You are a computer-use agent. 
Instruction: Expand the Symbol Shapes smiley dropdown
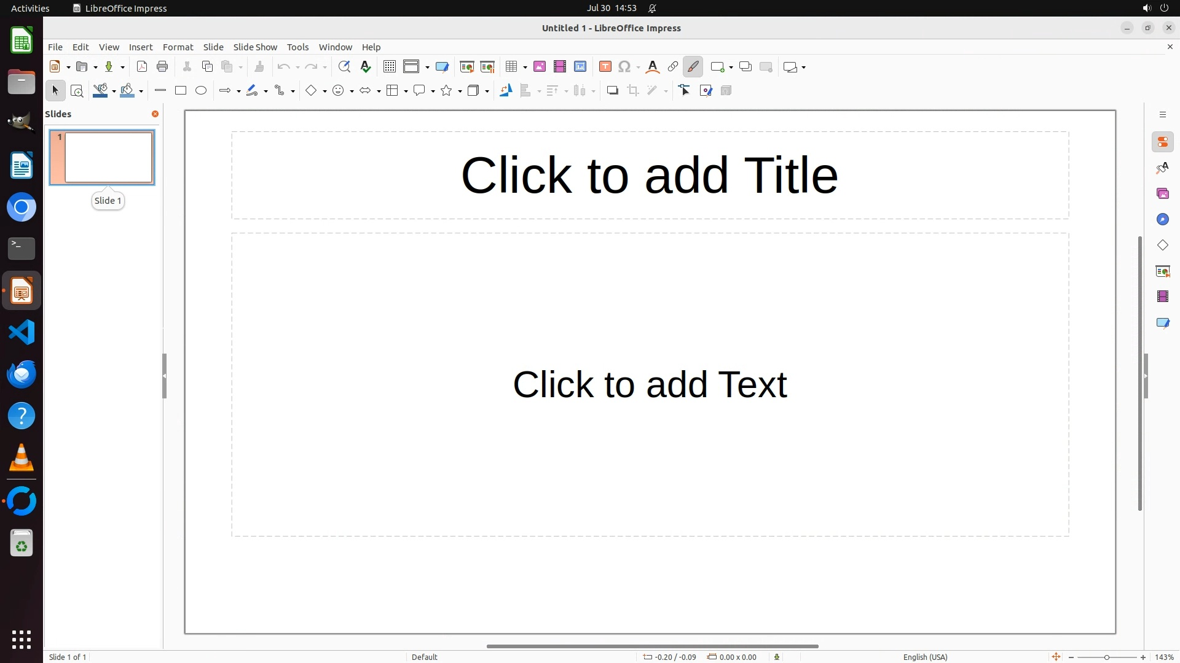pos(352,91)
